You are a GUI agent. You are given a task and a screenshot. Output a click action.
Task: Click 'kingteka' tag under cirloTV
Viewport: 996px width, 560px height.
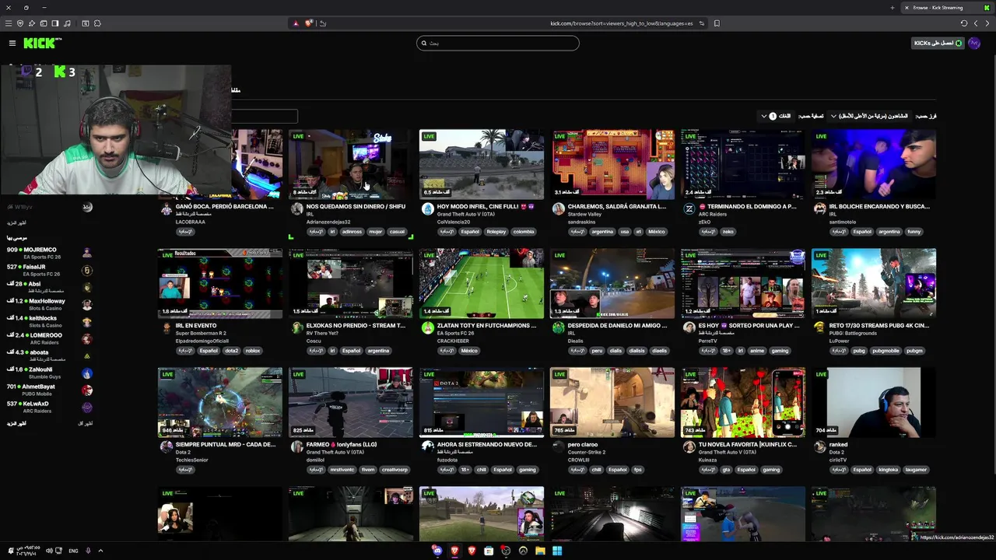click(x=888, y=470)
